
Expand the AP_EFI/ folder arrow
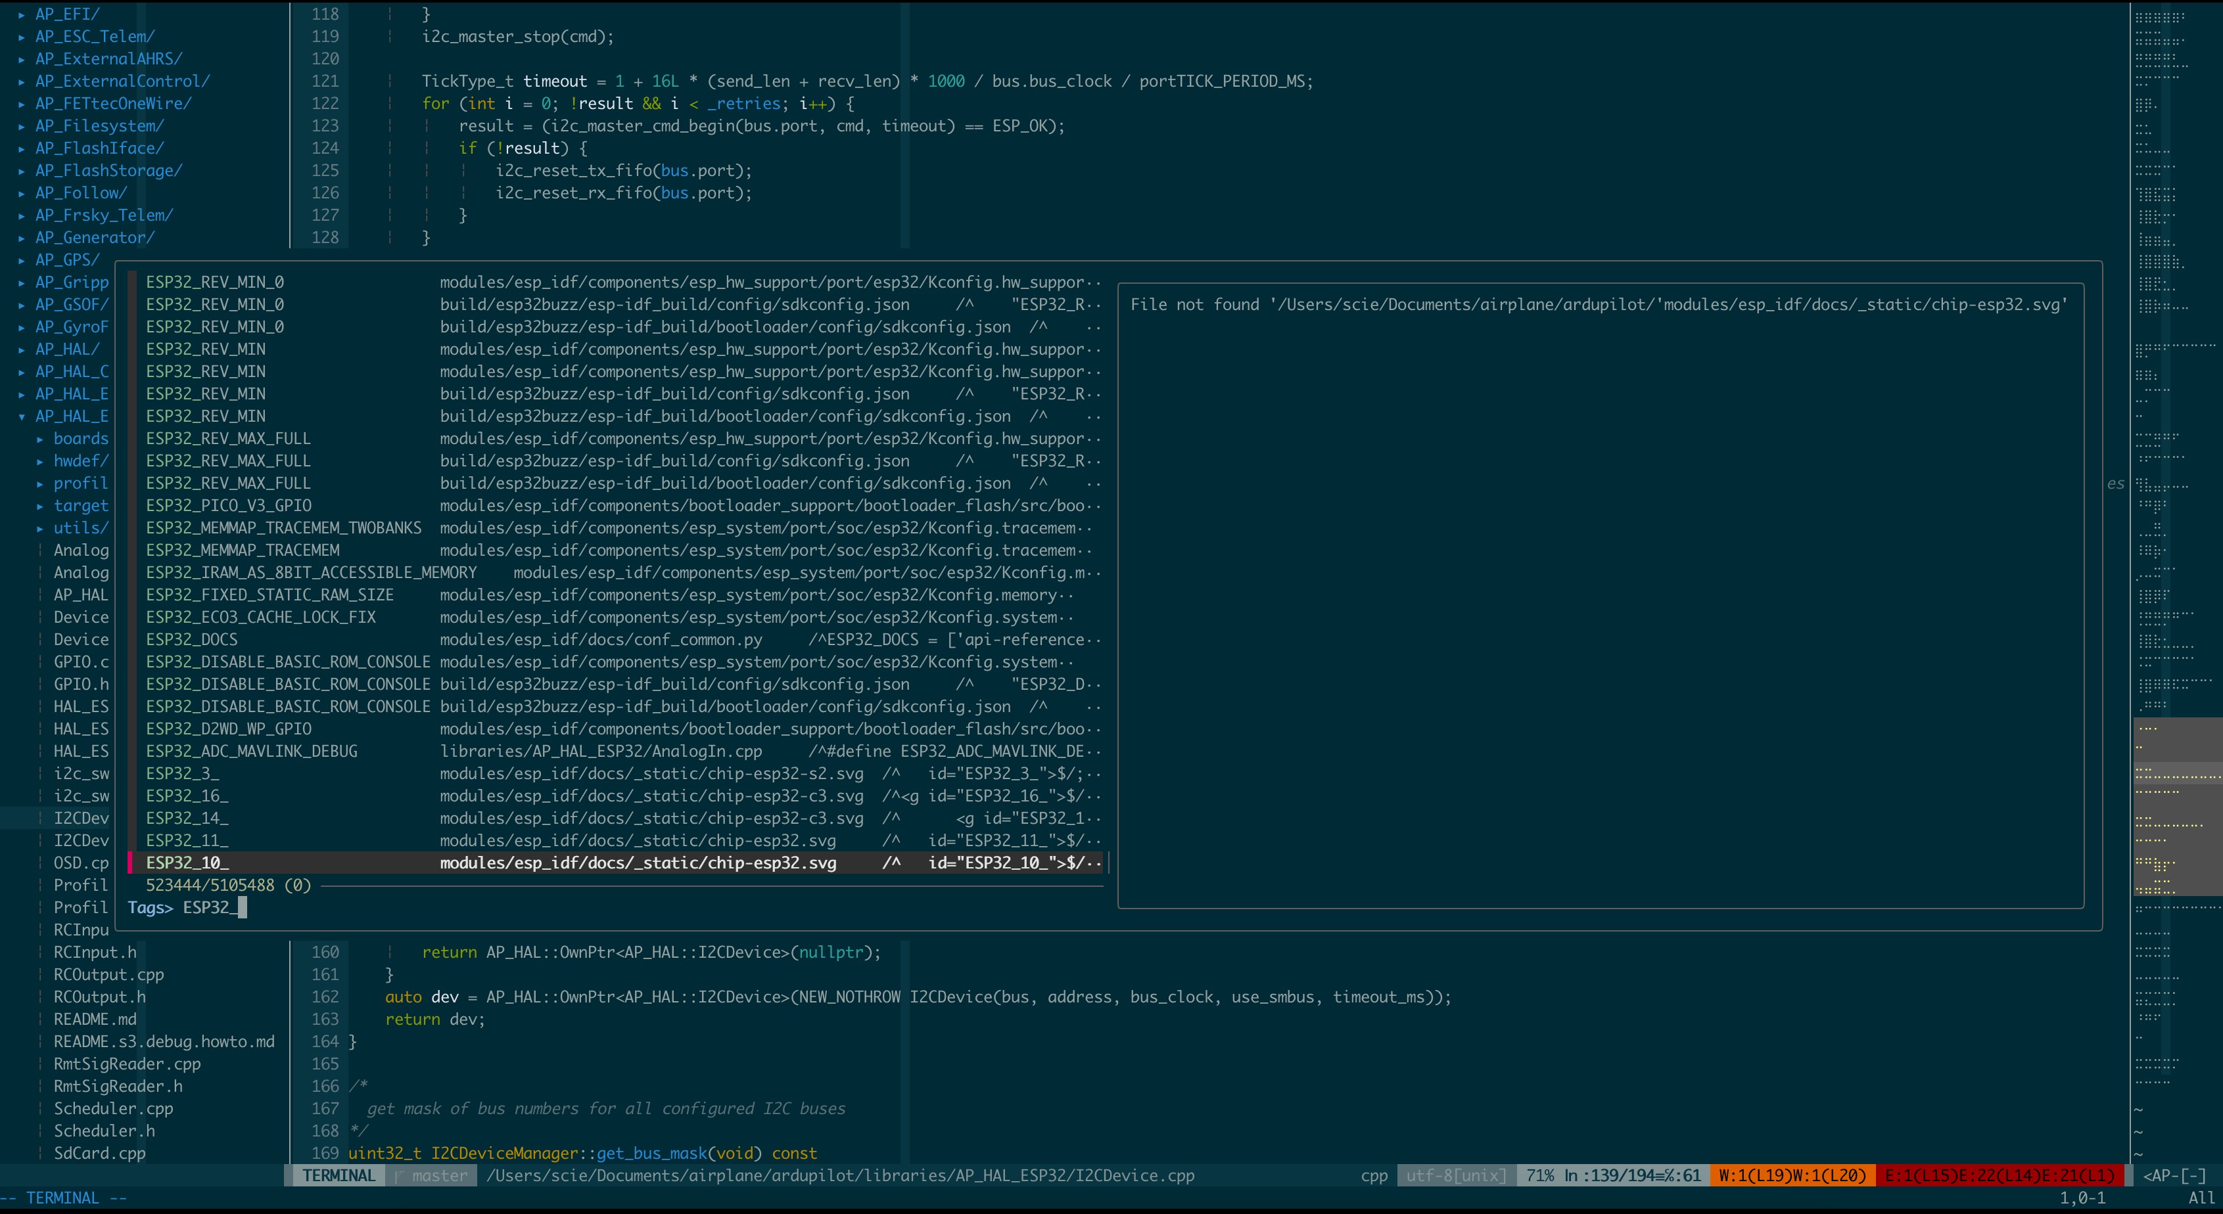click(22, 14)
